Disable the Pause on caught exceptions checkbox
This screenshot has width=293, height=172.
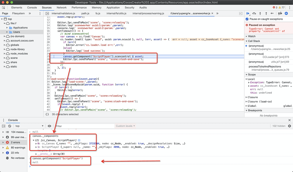[x=247, y=19]
